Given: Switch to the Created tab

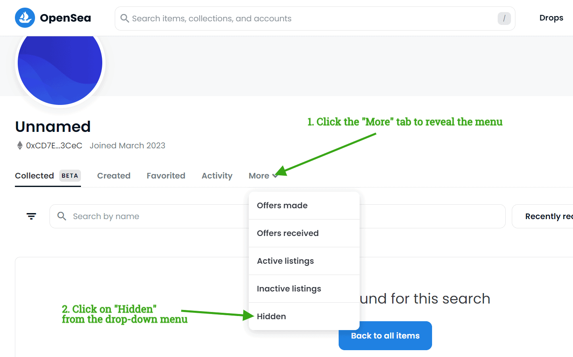Looking at the screenshot, I should (114, 176).
